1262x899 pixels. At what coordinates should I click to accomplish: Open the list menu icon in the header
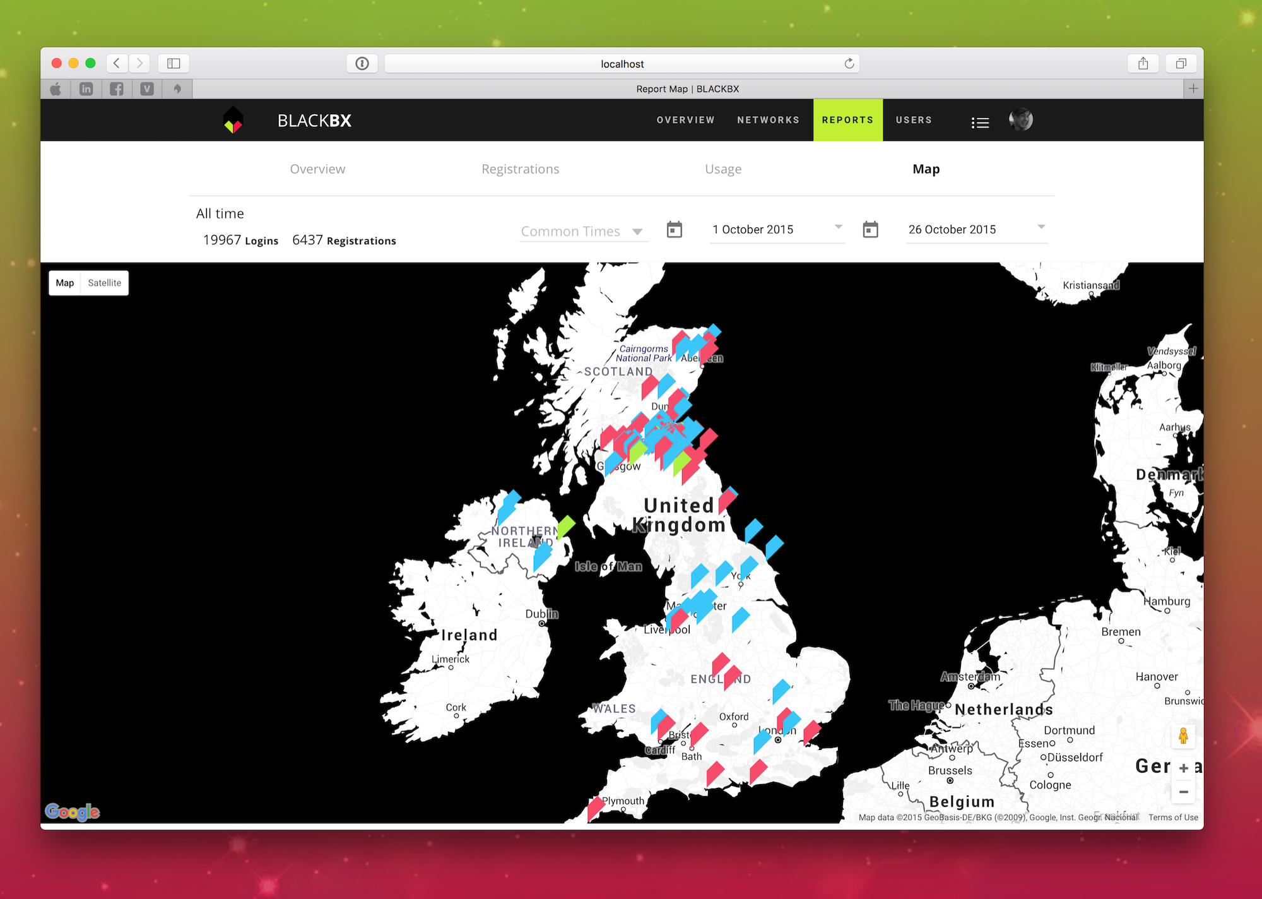point(980,122)
